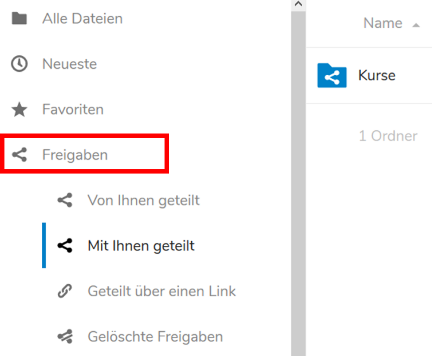Click the clock icon next to Neueste
The width and height of the screenshot is (432, 356).
(19, 64)
